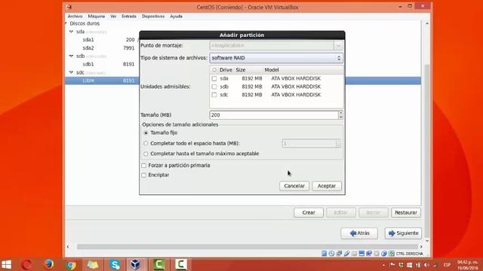Viewport: 483px width, 271px height.
Task: Click the Size column header
Action: point(241,70)
